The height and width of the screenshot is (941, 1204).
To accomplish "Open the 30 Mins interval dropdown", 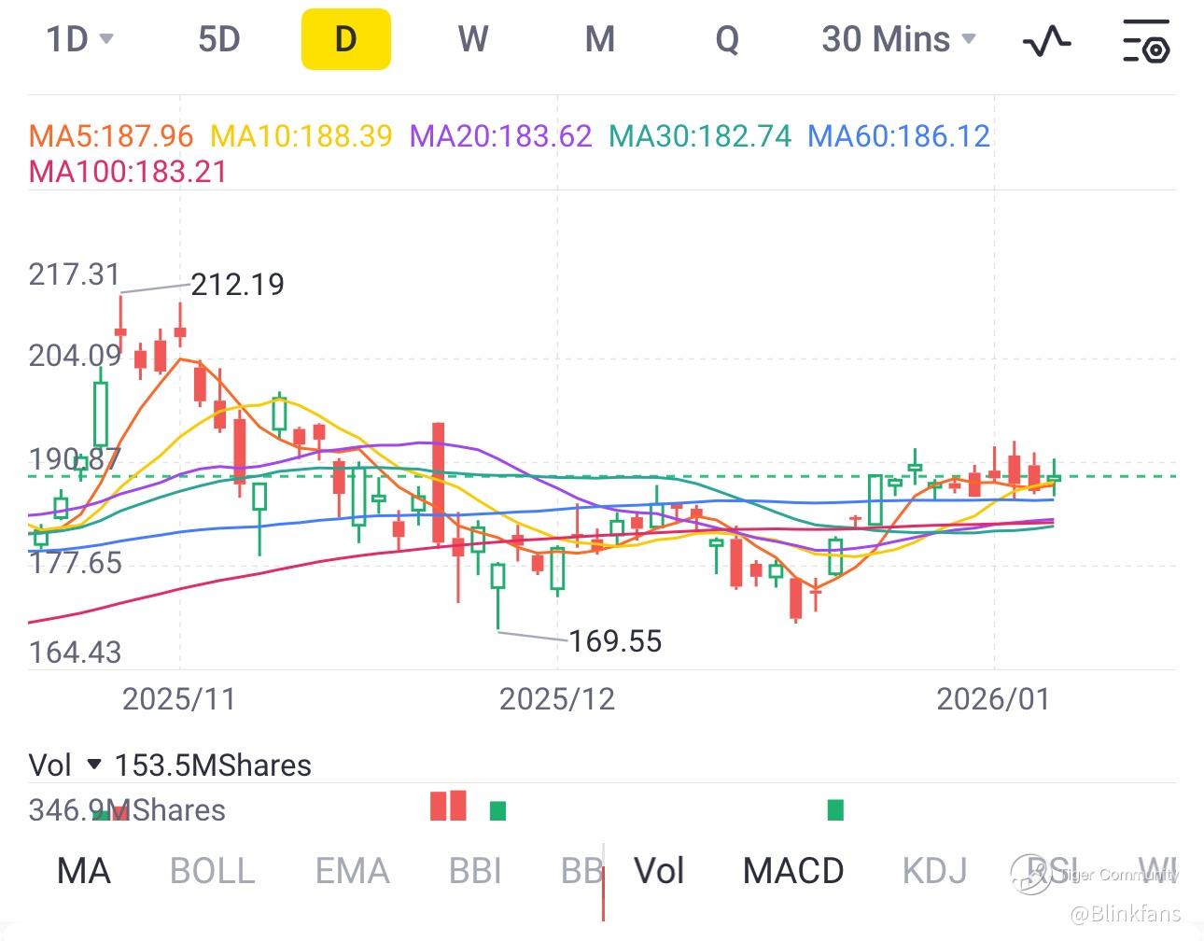I will coord(899,39).
